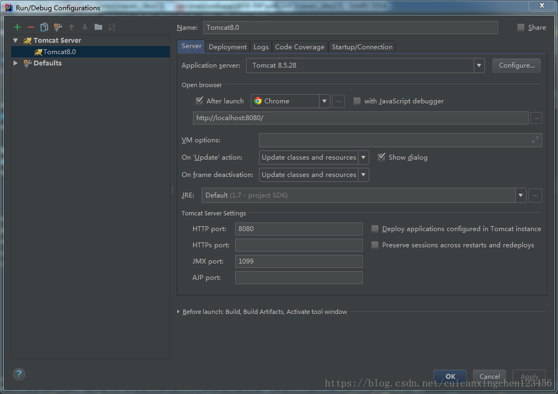
Task: Open JRE browse ellipsis button
Action: [535, 195]
